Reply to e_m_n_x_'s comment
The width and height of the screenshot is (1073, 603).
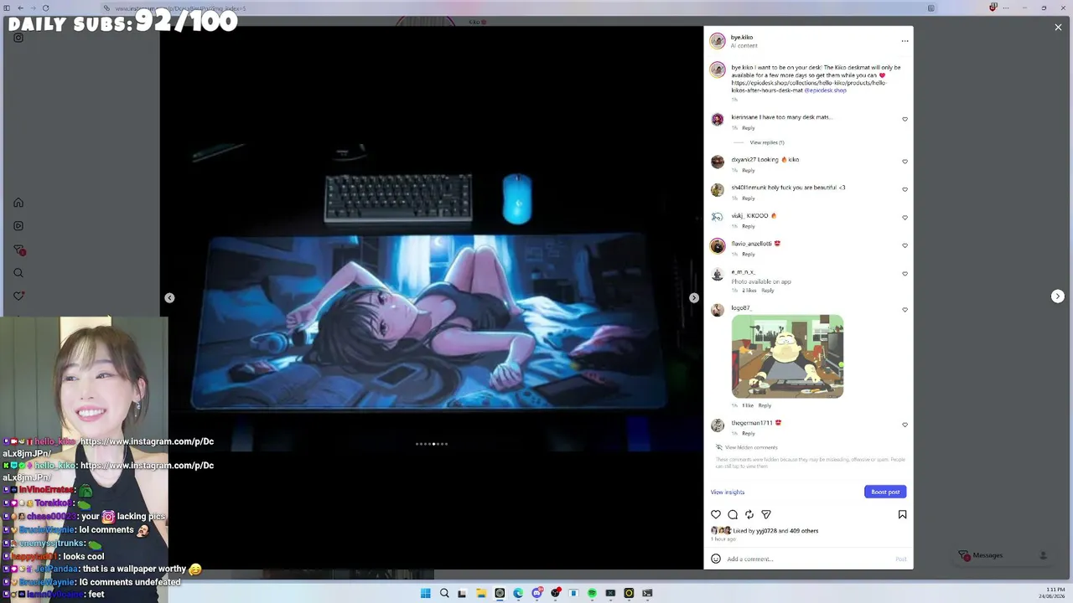pos(768,291)
